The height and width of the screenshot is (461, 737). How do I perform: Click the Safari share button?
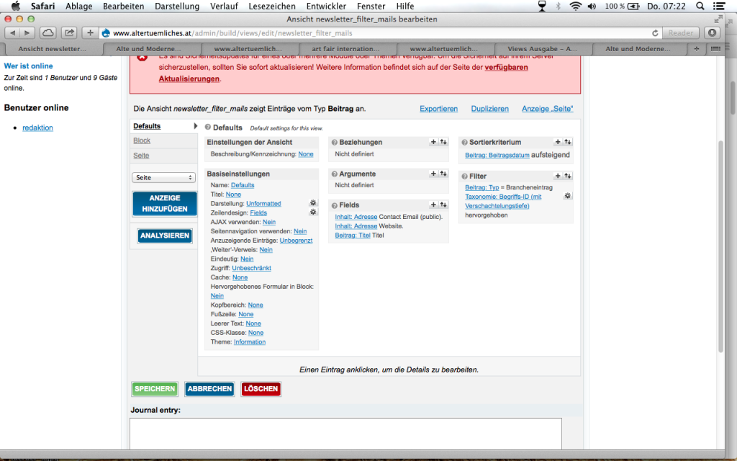point(69,32)
